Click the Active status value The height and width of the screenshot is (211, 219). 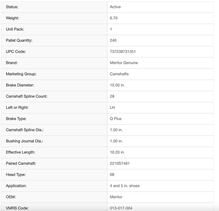(x=115, y=7)
